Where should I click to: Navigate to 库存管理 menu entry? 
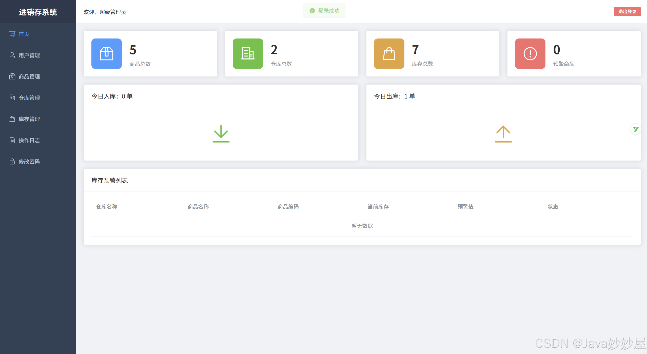click(x=38, y=119)
